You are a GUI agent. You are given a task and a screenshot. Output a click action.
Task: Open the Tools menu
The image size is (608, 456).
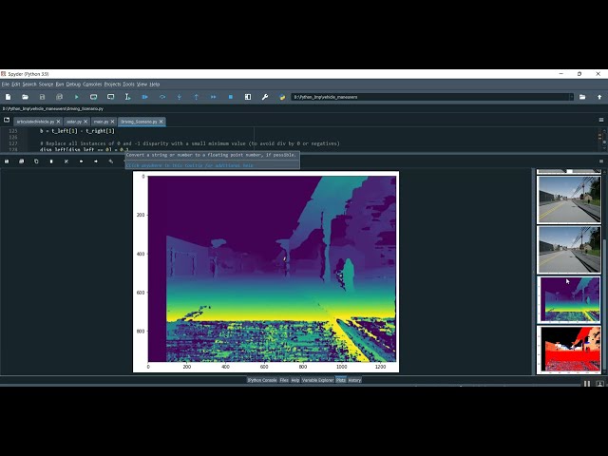[x=128, y=85]
